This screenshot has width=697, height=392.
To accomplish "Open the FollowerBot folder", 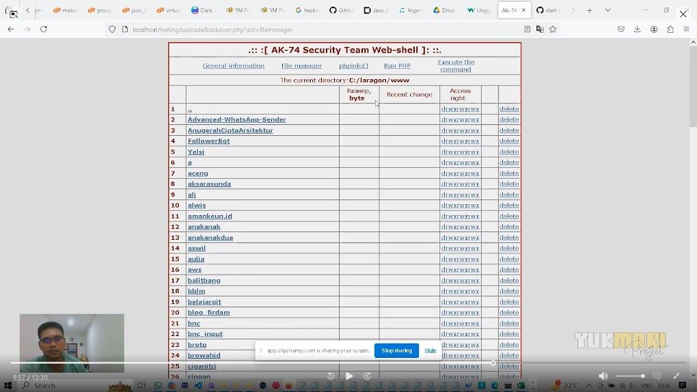I will pos(208,141).
